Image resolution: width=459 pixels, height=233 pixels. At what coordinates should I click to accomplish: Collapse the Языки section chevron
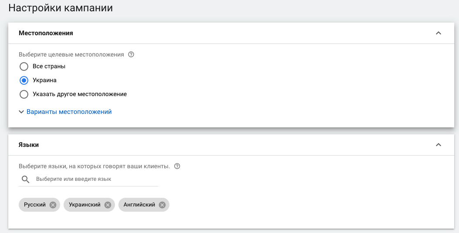(x=439, y=145)
